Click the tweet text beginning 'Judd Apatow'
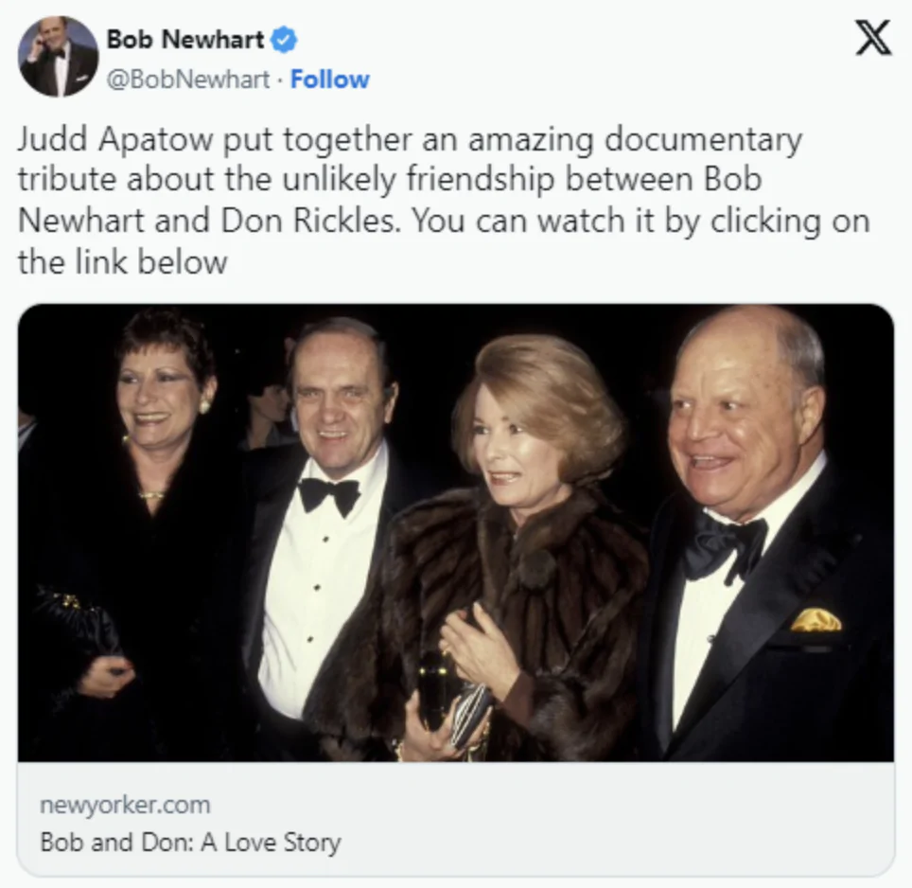The width and height of the screenshot is (912, 888). pos(444,200)
